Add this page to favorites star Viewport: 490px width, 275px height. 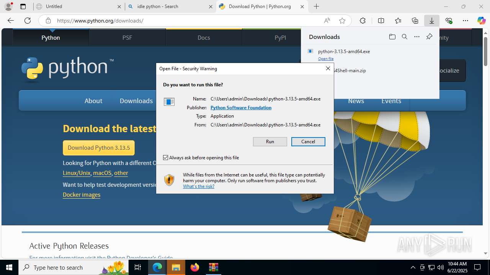tap(342, 21)
